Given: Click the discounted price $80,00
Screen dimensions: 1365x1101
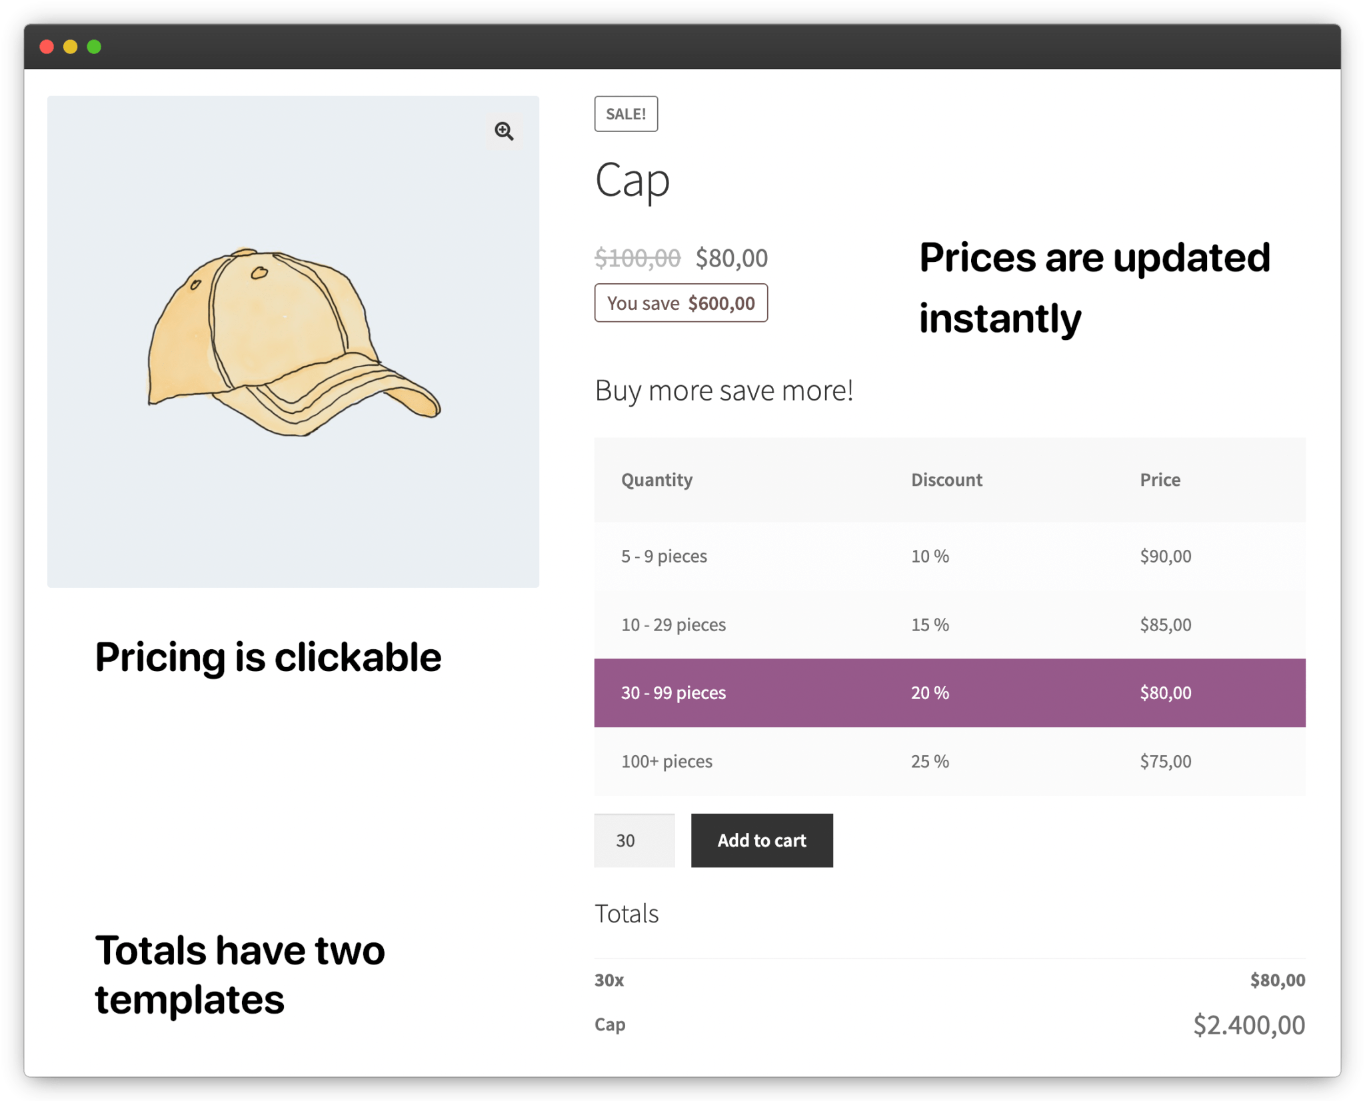Looking at the screenshot, I should [x=730, y=258].
